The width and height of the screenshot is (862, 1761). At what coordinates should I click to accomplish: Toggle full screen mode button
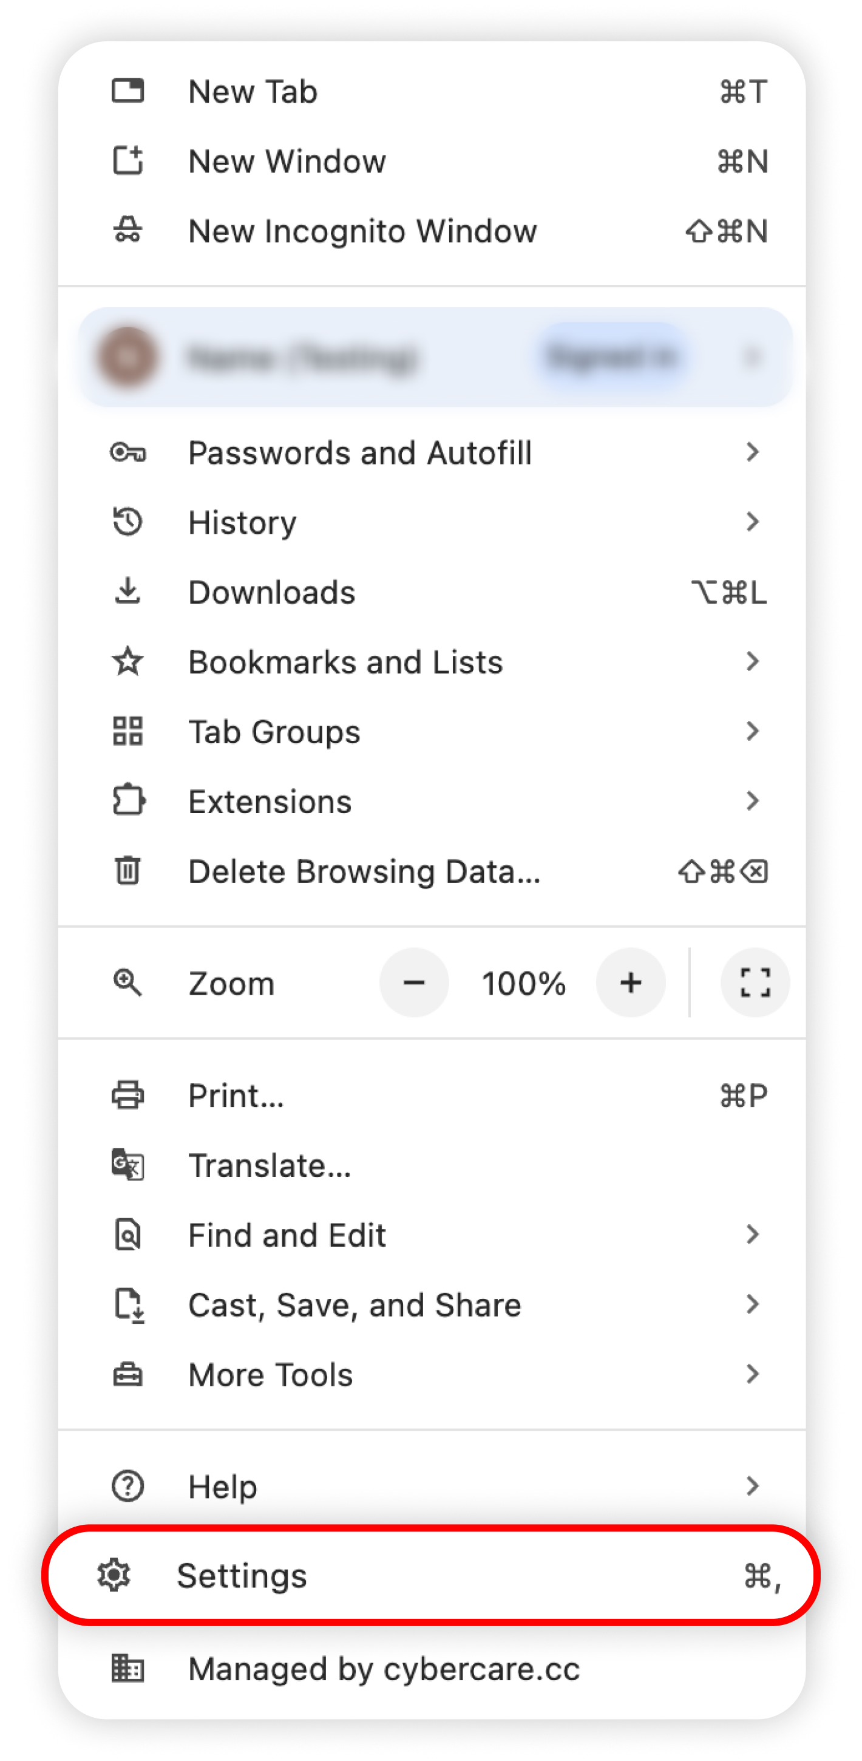(x=755, y=983)
